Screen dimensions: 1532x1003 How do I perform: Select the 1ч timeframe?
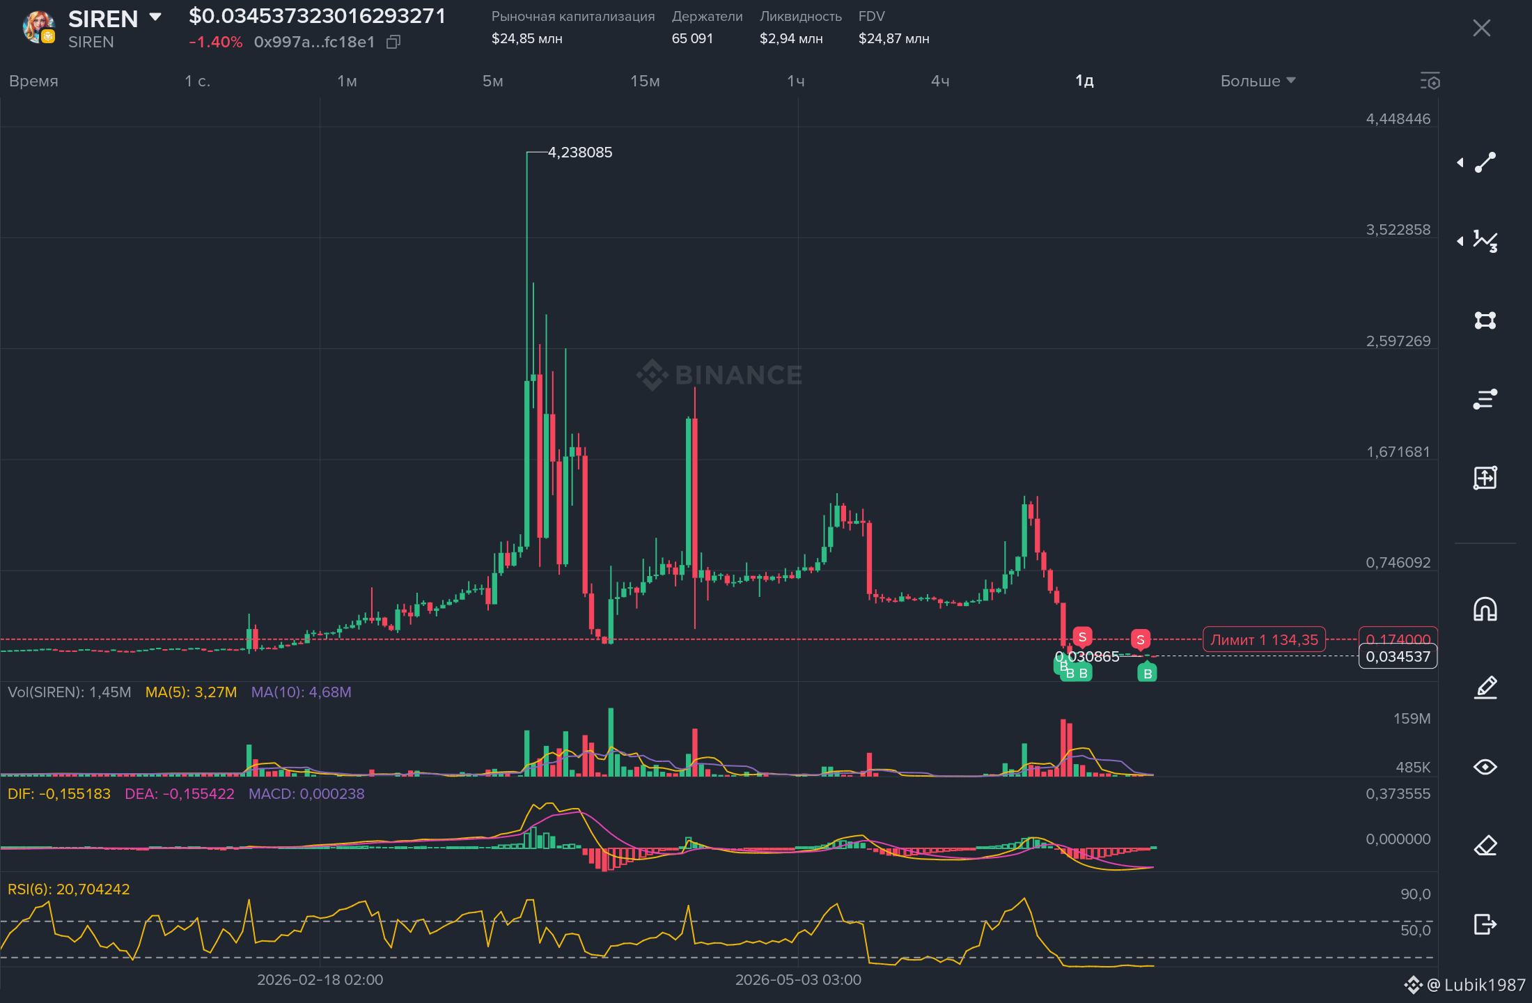click(796, 81)
